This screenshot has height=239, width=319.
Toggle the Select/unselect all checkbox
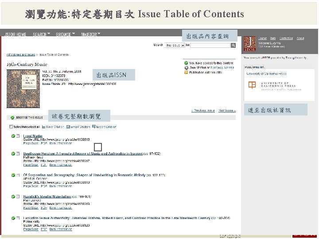(x=11, y=127)
